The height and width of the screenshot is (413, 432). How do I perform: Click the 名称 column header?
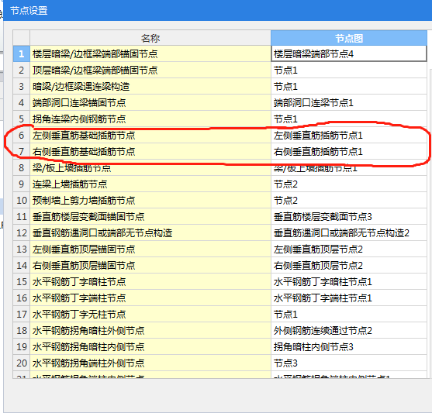coord(150,38)
